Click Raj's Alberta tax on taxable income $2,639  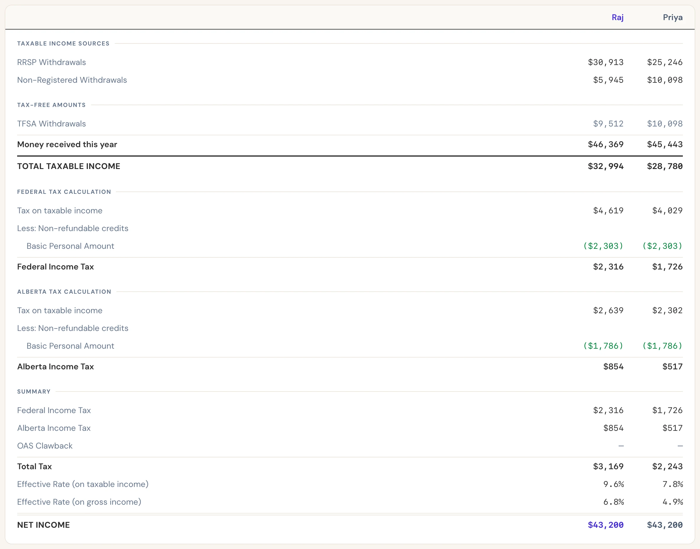(x=608, y=310)
